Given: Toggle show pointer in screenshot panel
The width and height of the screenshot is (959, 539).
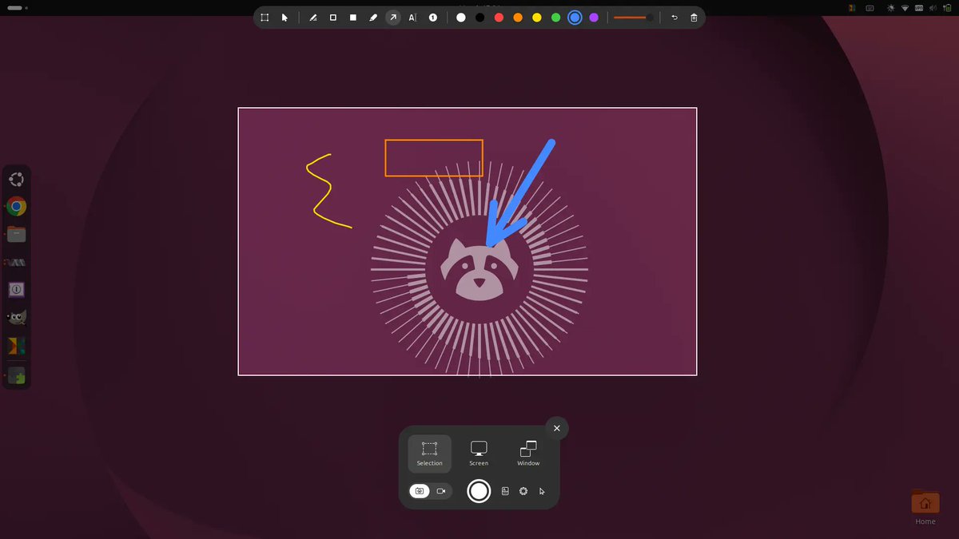Looking at the screenshot, I should (x=542, y=491).
